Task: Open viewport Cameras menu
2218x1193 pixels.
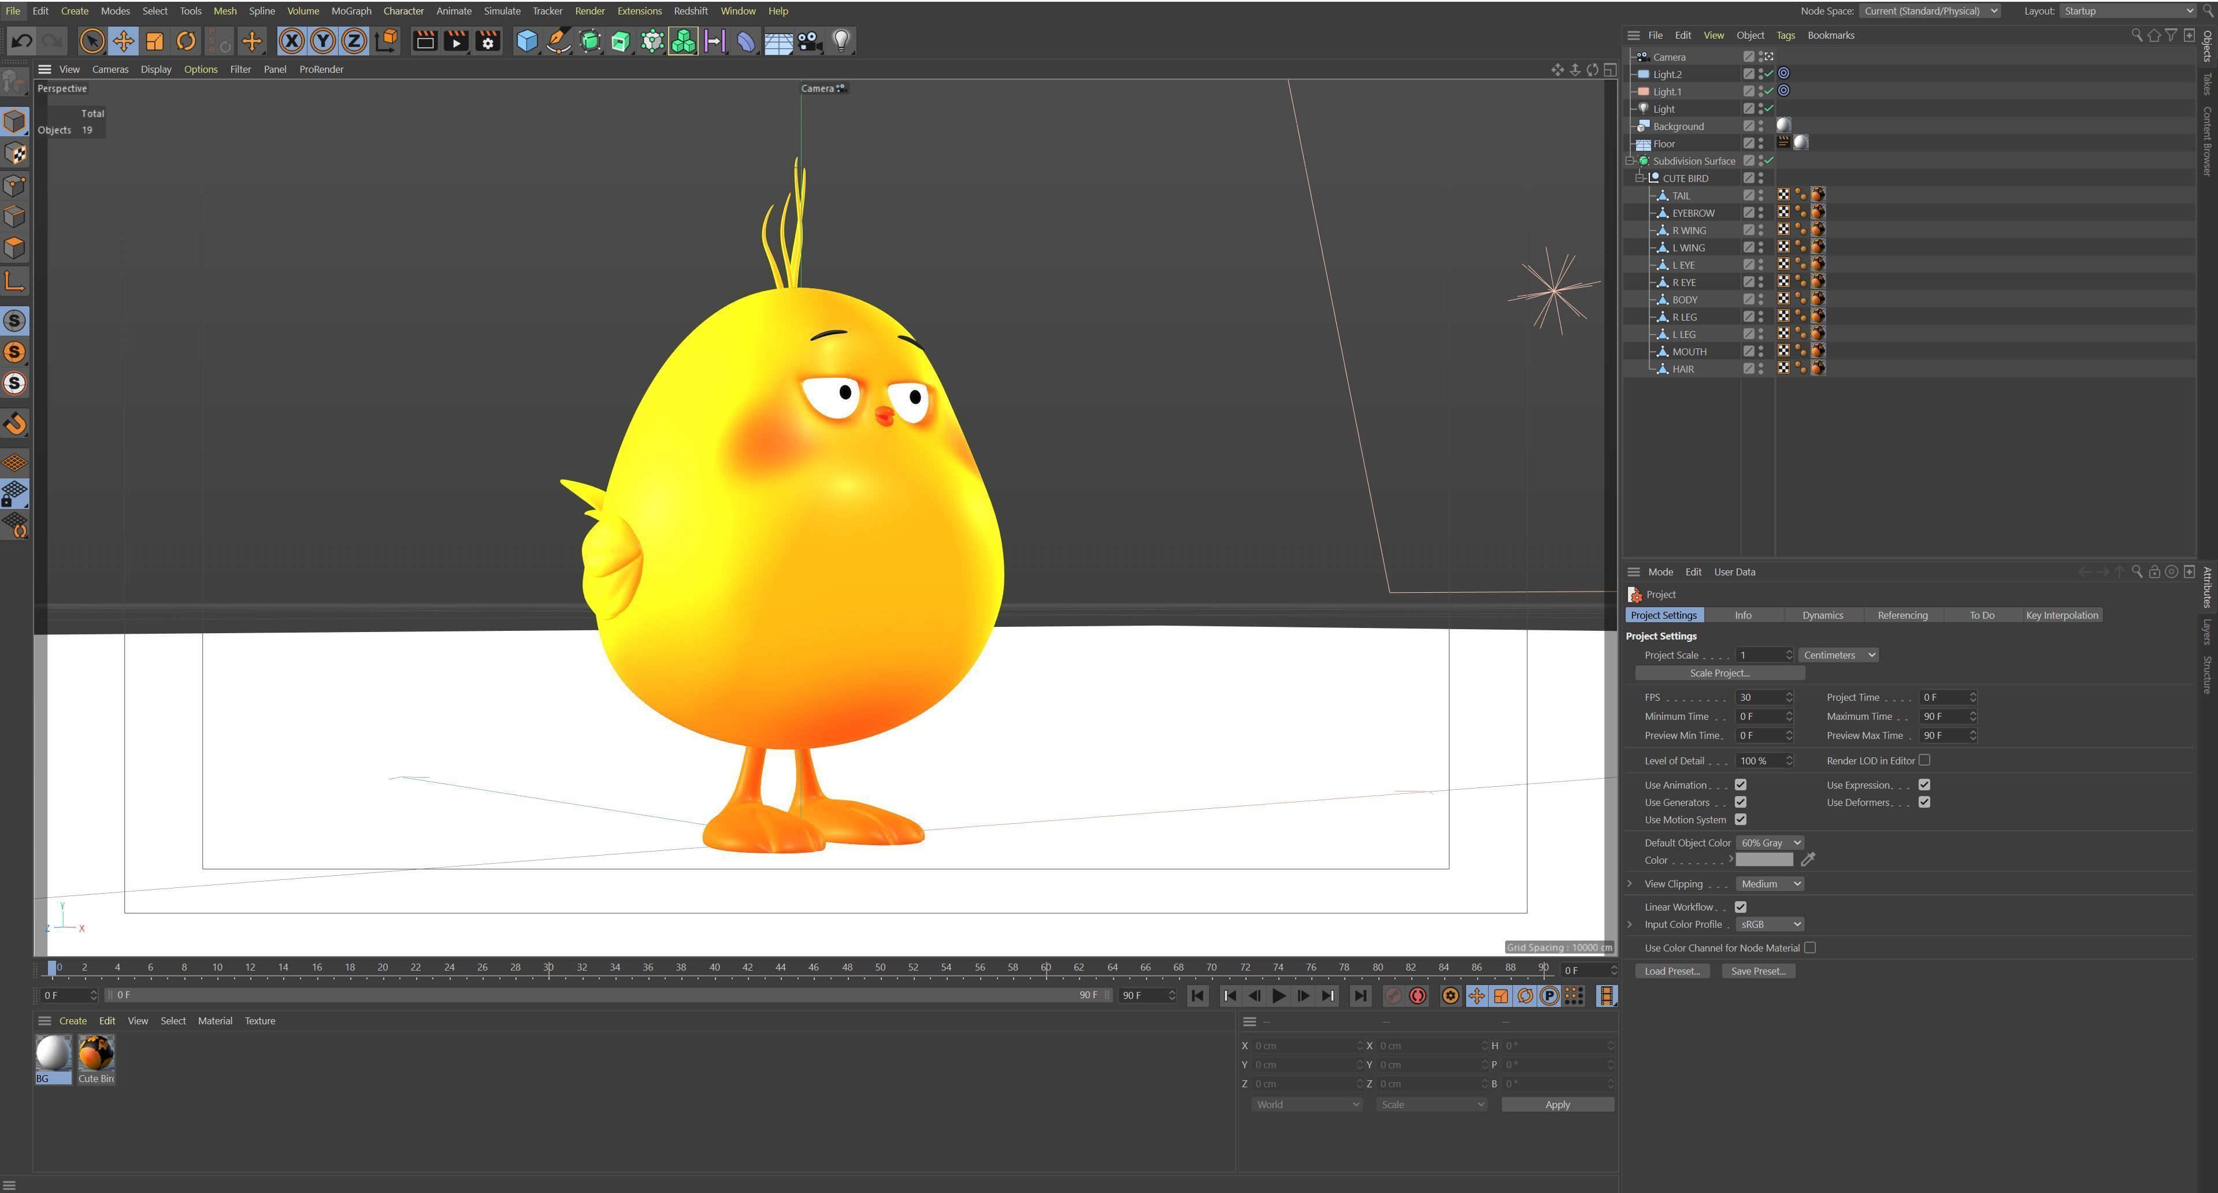Action: tap(110, 70)
